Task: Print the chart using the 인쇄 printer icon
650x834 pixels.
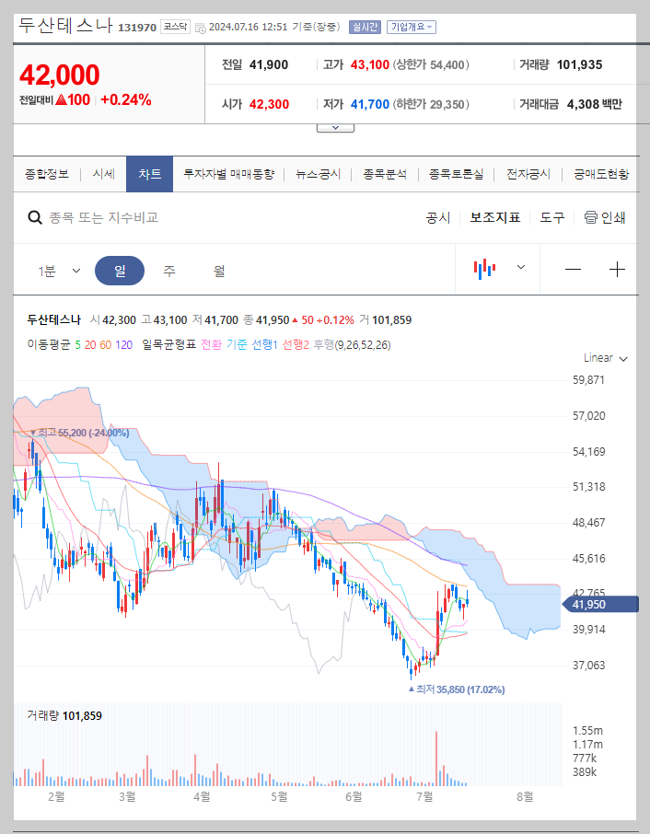Action: click(590, 218)
